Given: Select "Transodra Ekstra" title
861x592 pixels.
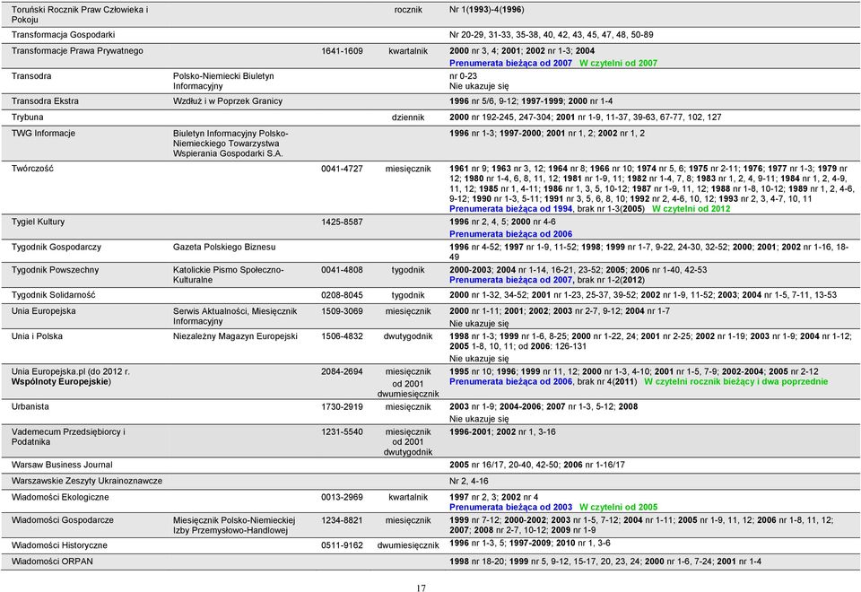Looking at the screenshot, I should point(45,101).
